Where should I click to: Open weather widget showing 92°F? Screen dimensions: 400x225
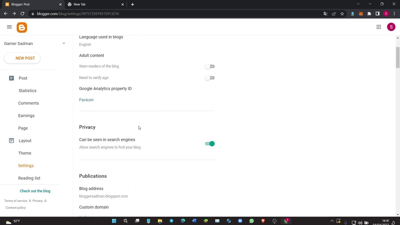click(x=12, y=221)
